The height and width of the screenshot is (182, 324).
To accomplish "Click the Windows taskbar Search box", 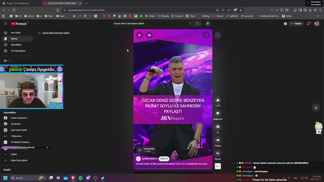I will 28,178.
